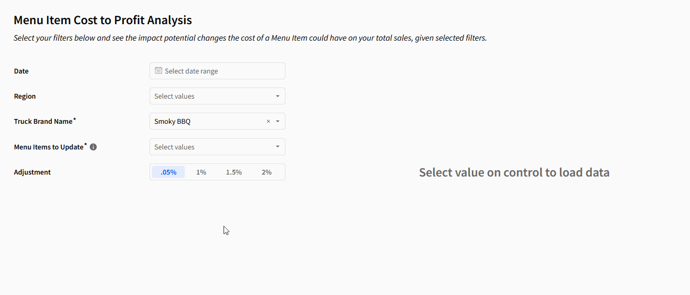Choose the 1.5% adjustment option
The width and height of the screenshot is (690, 295).
(x=234, y=172)
